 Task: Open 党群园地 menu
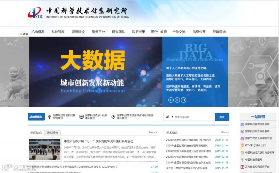click(x=219, y=32)
